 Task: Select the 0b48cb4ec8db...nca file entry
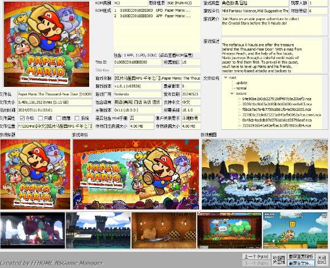[x=276, y=120]
